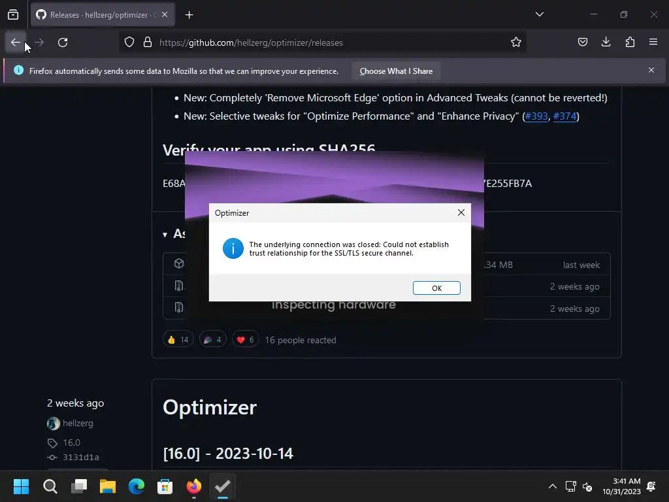The height and width of the screenshot is (502, 669).
Task: Open the Windows Start menu
Action: tap(21, 486)
